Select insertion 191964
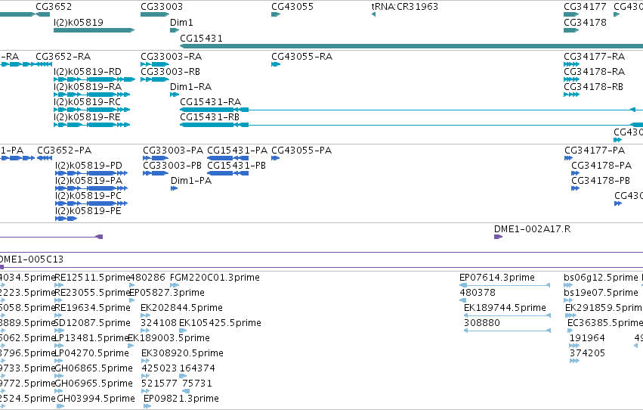643x410 pixels. click(x=587, y=338)
